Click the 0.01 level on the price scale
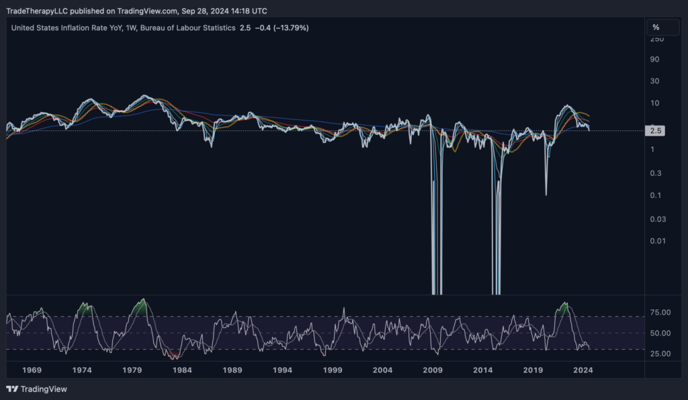 click(656, 241)
